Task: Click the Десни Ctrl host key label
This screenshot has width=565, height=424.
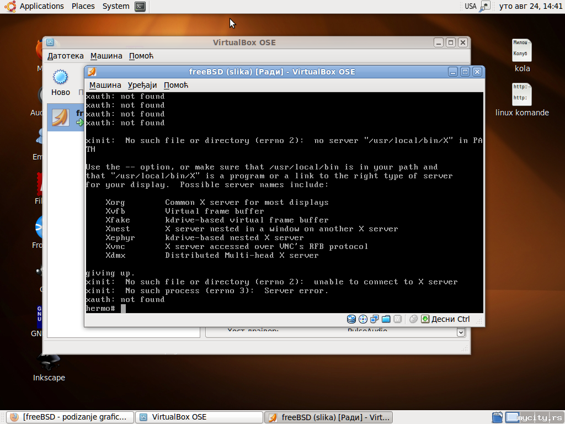Action: (x=451, y=319)
